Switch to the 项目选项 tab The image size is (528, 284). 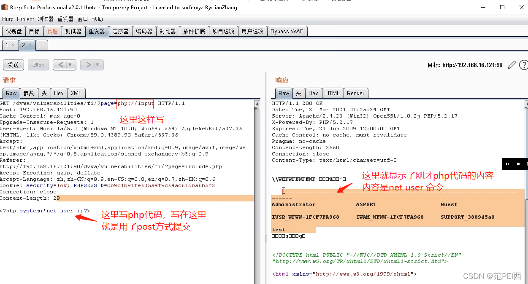[223, 31]
